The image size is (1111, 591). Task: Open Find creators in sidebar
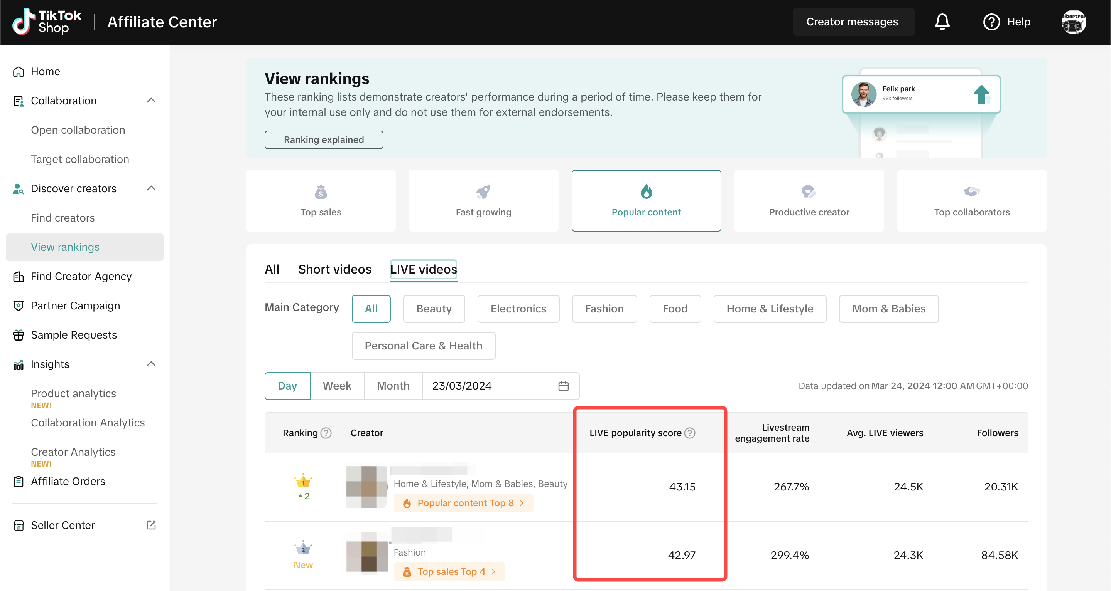click(x=62, y=218)
